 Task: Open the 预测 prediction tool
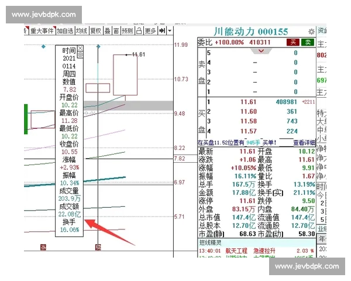128,30
